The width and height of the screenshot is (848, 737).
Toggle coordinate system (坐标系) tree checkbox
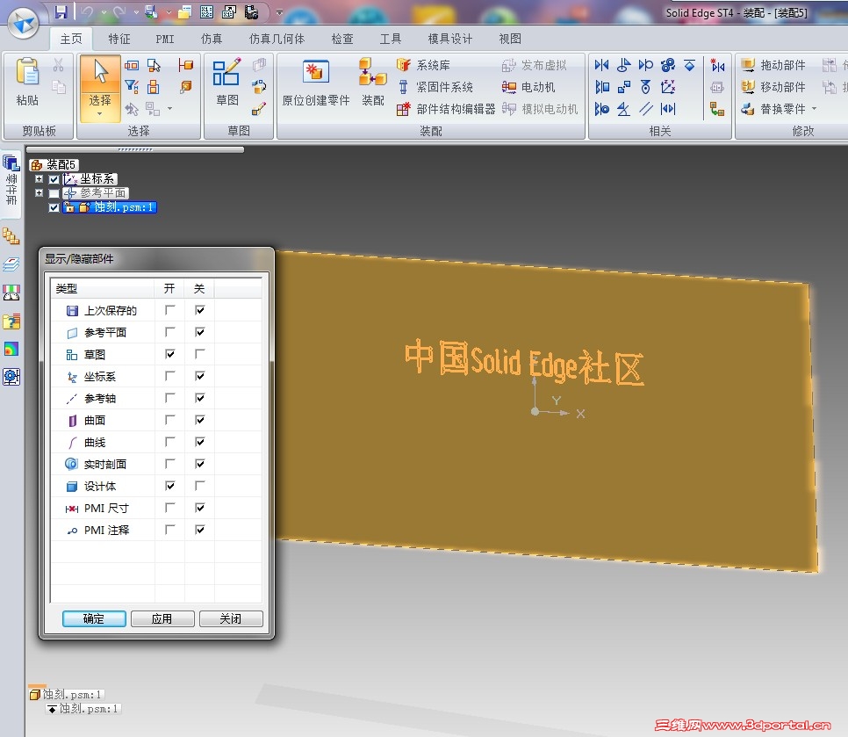coord(54,179)
